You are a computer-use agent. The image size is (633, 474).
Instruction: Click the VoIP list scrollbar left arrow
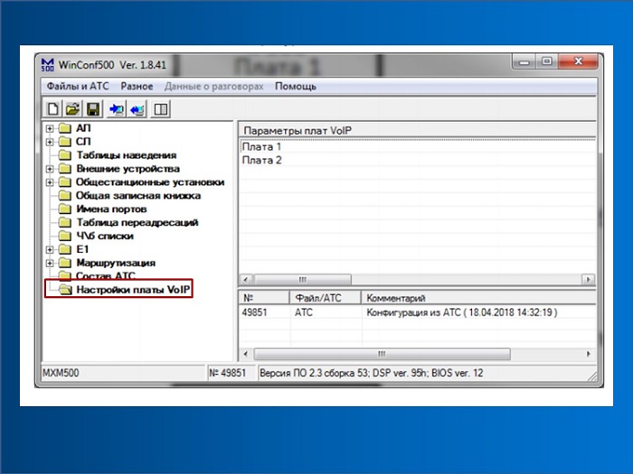[246, 279]
